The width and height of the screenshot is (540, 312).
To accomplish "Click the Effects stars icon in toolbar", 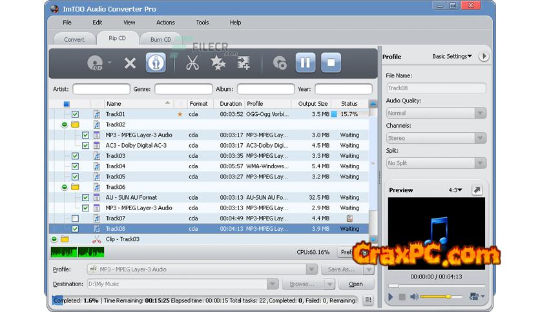I will click(217, 63).
